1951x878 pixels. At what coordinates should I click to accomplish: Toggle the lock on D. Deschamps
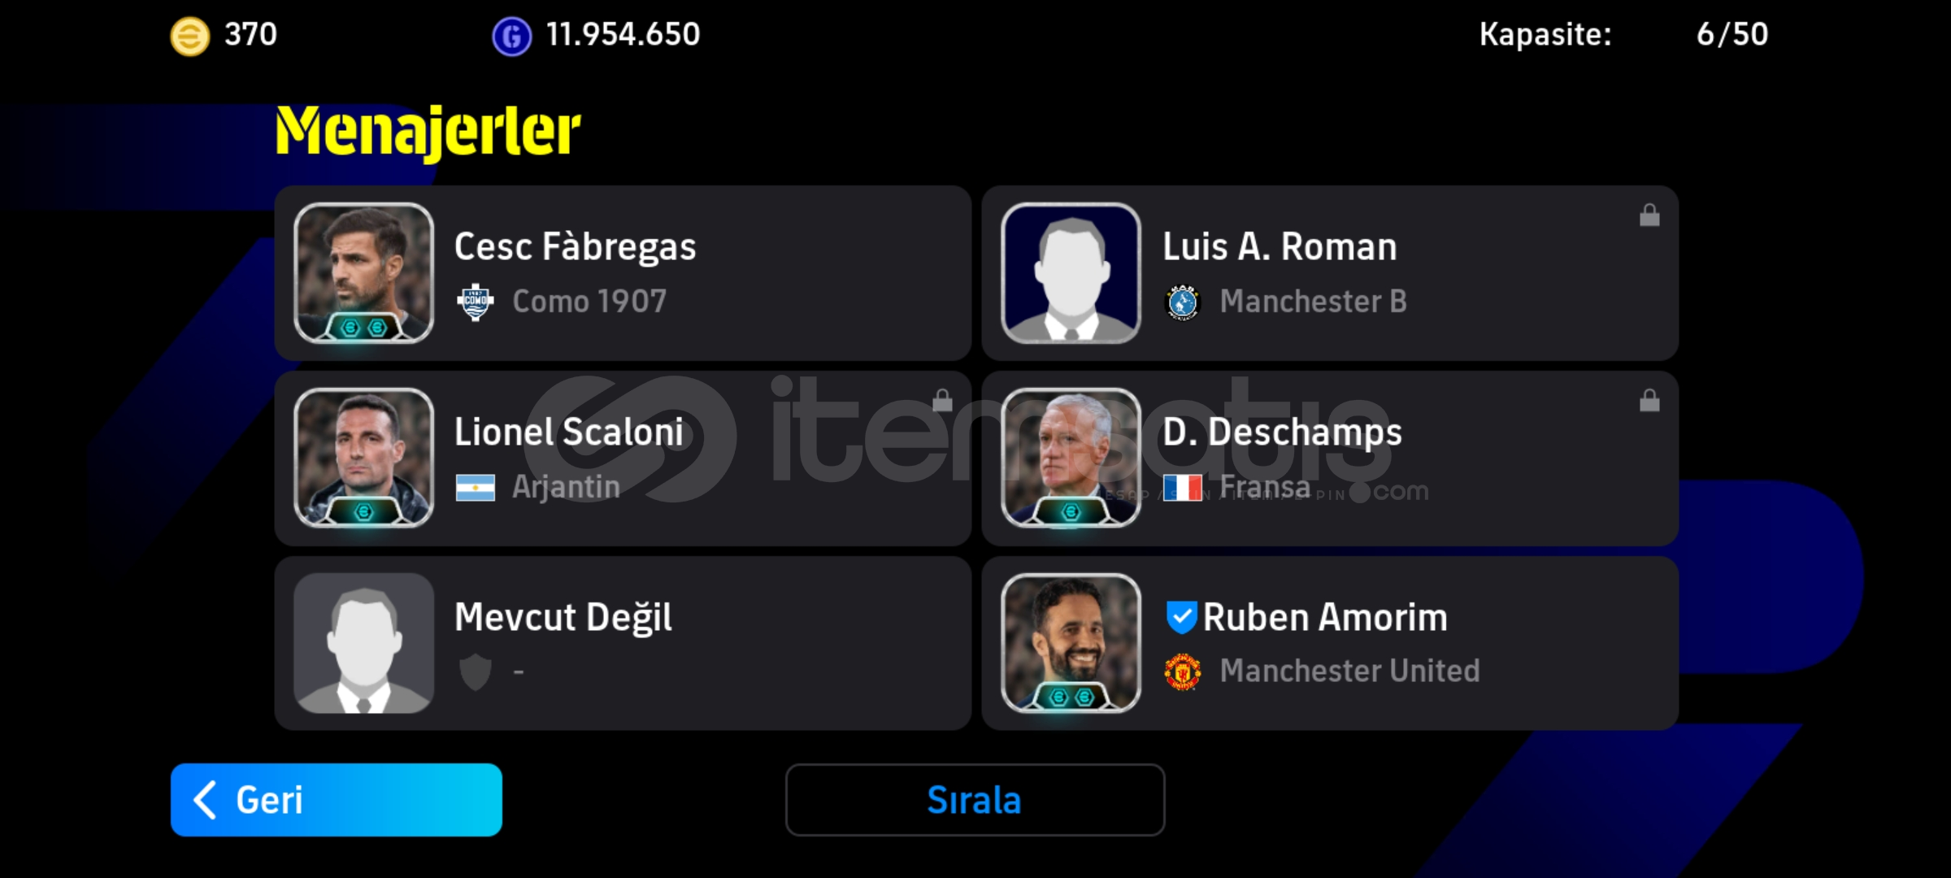1649,400
